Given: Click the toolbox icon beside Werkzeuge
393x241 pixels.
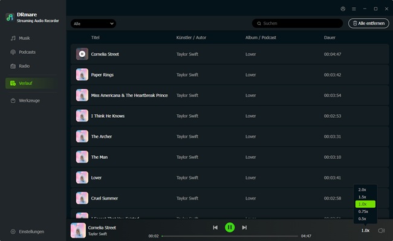Looking at the screenshot, I should point(13,100).
